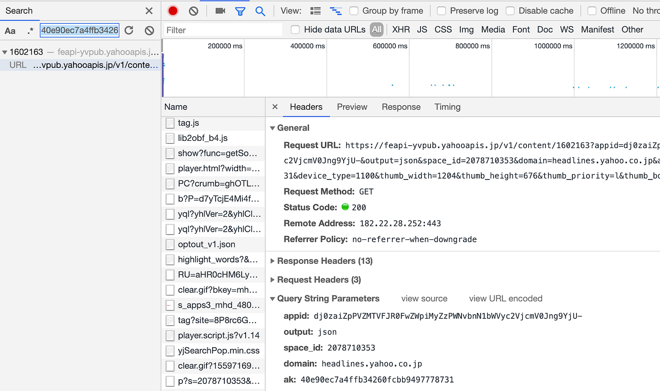Toggle Hide data URLs
The image size is (660, 391).
coord(295,29)
